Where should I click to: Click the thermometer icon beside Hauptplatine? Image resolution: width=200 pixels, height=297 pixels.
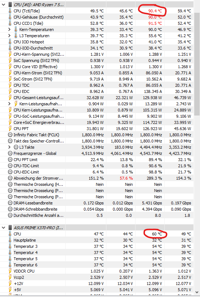10,240
